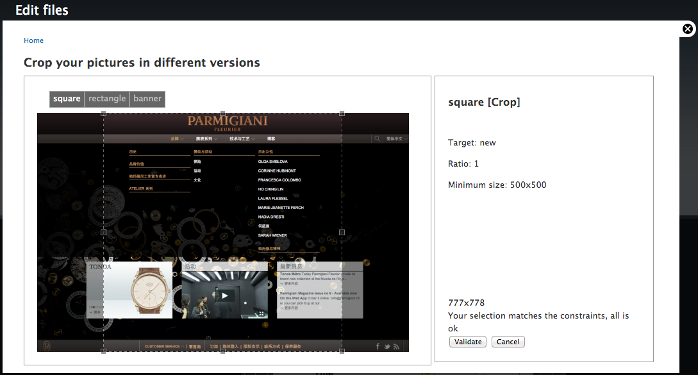
Task: Grab the top-left crop handle
Action: coord(104,113)
